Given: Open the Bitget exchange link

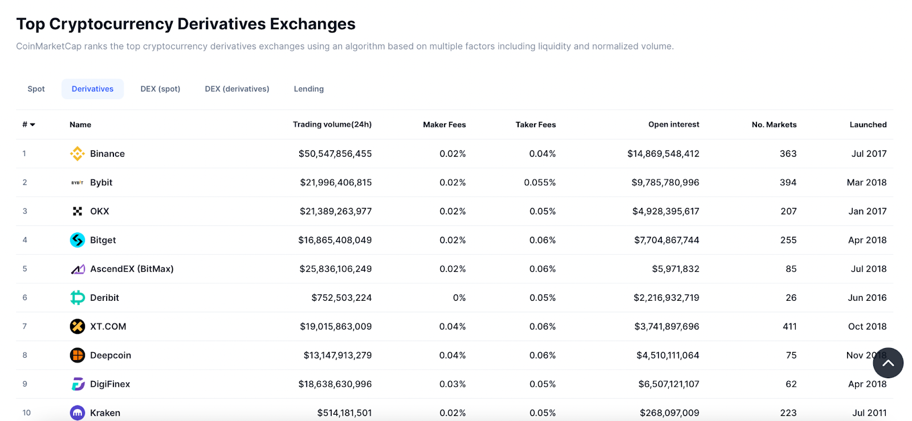Looking at the screenshot, I should [x=103, y=240].
